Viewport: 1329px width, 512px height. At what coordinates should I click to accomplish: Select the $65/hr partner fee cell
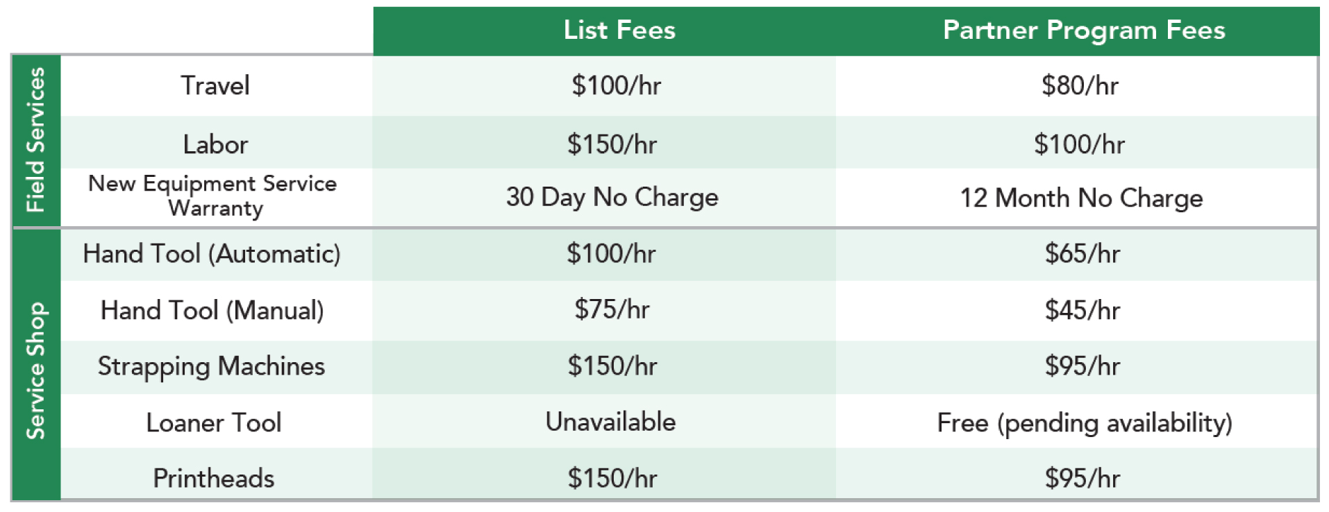(x=1083, y=254)
